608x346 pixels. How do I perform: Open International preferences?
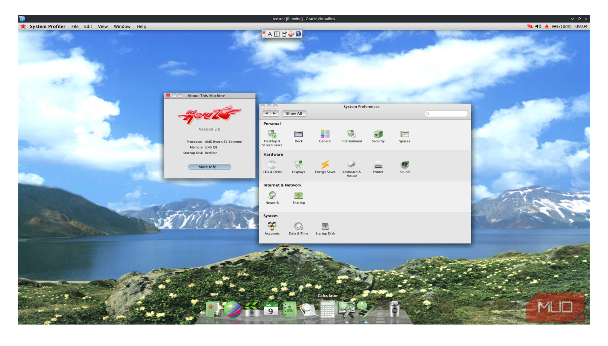351,134
